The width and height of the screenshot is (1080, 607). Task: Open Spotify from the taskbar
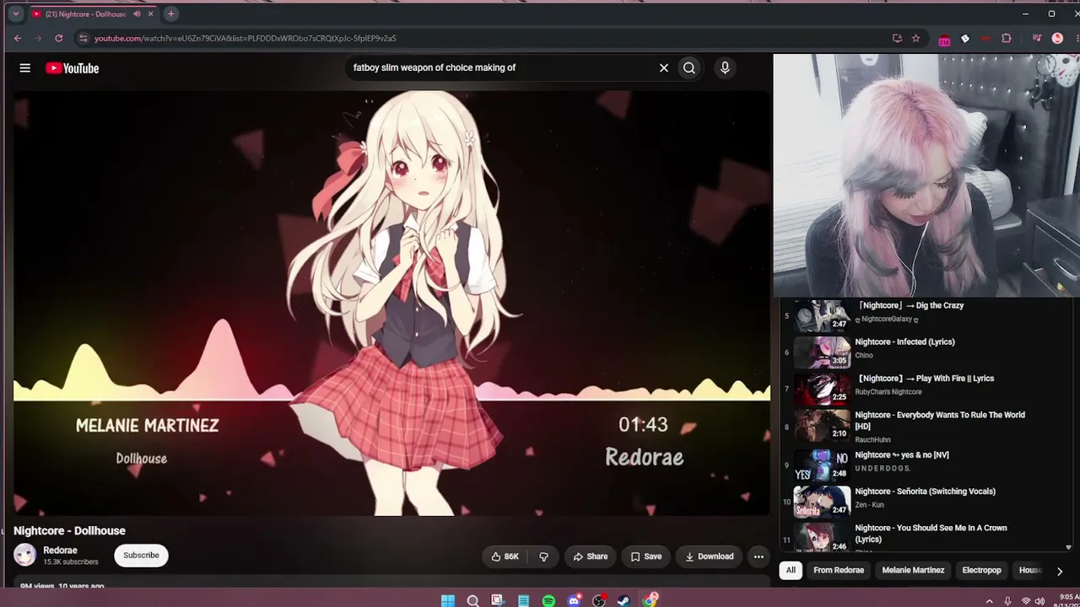[548, 600]
